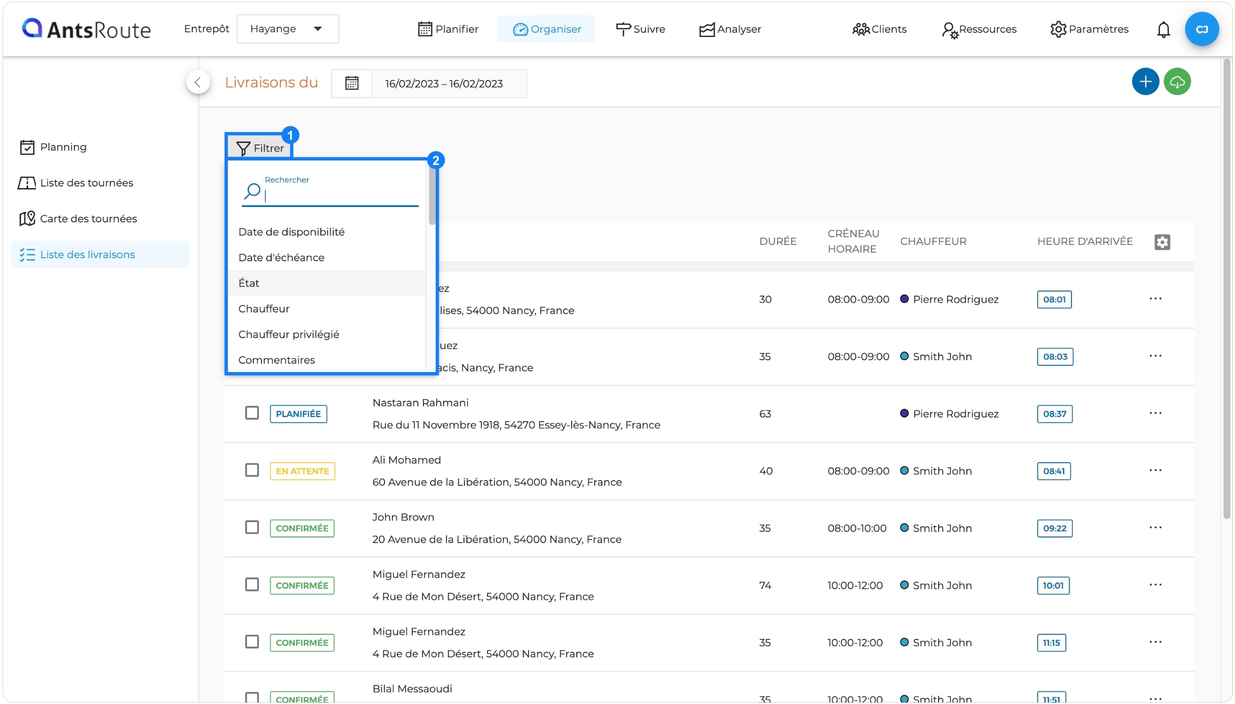Sort by the CHAUFFEUR column header
1235x704 pixels.
coord(933,241)
